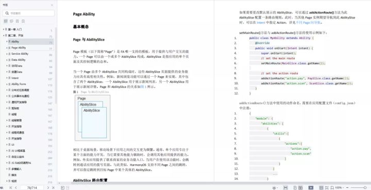The width and height of the screenshot is (371, 190).
Task: Go to previous page arrow
Action: [16, 187]
